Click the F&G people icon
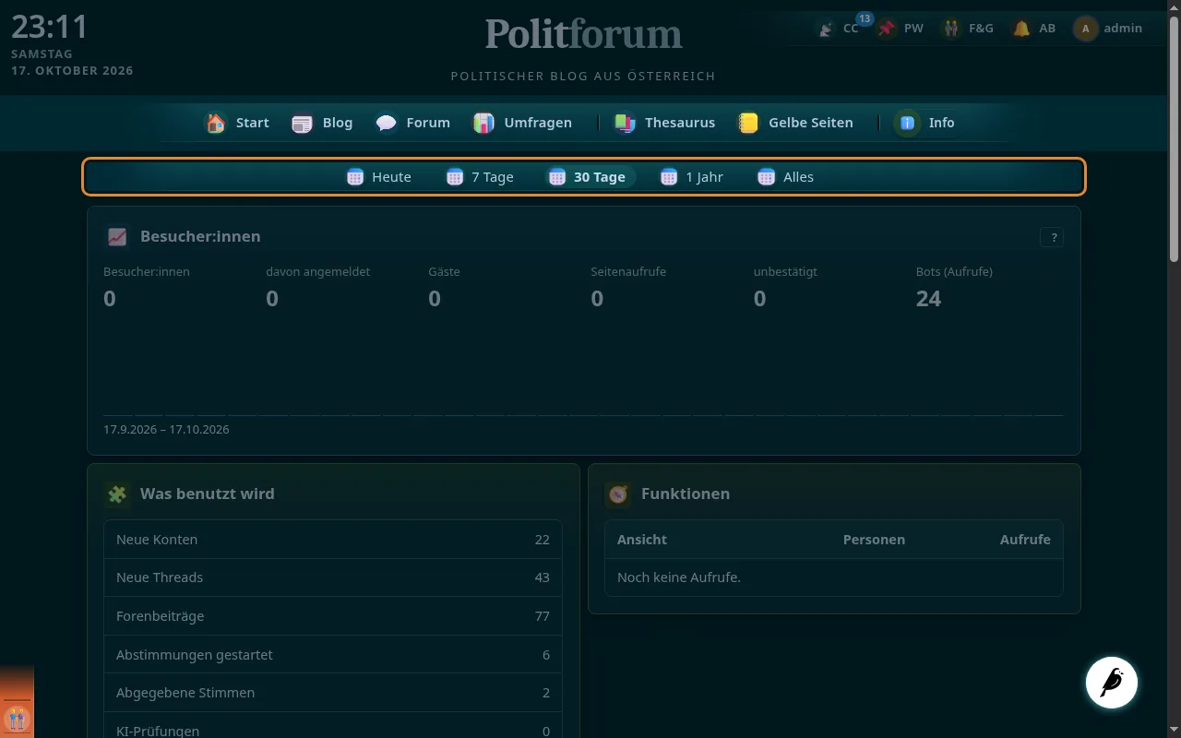Screen dimensions: 1181x738 click(951, 29)
